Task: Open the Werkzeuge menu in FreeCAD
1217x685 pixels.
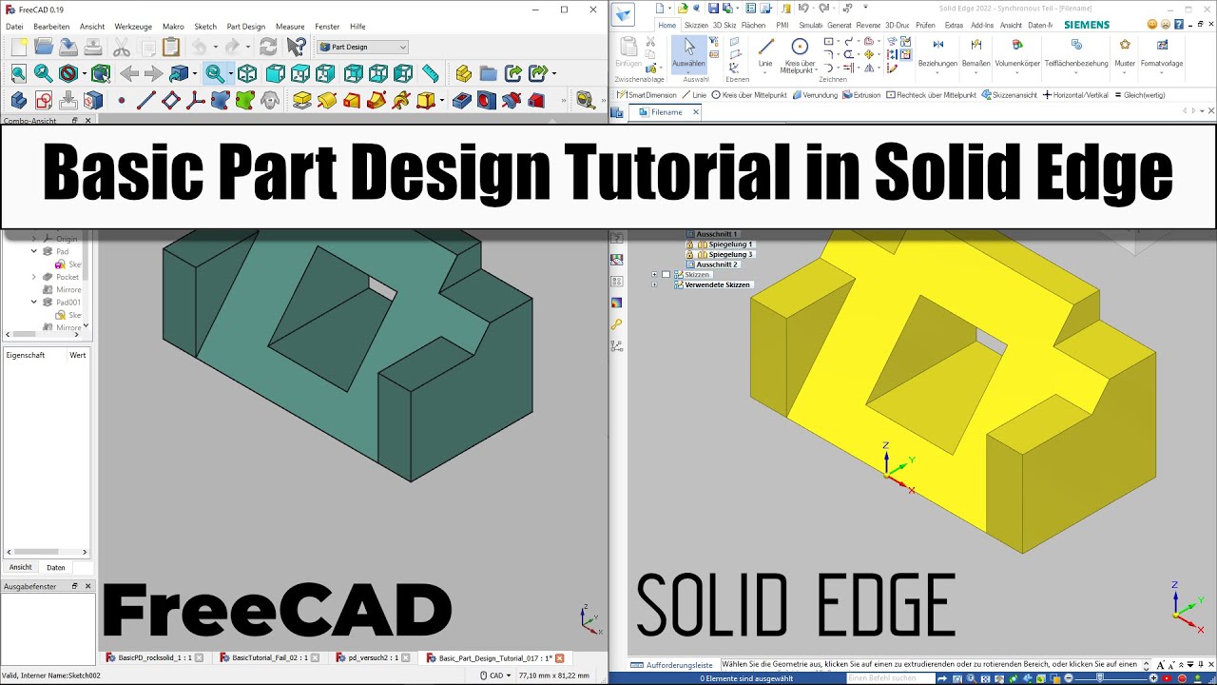Action: tap(133, 27)
